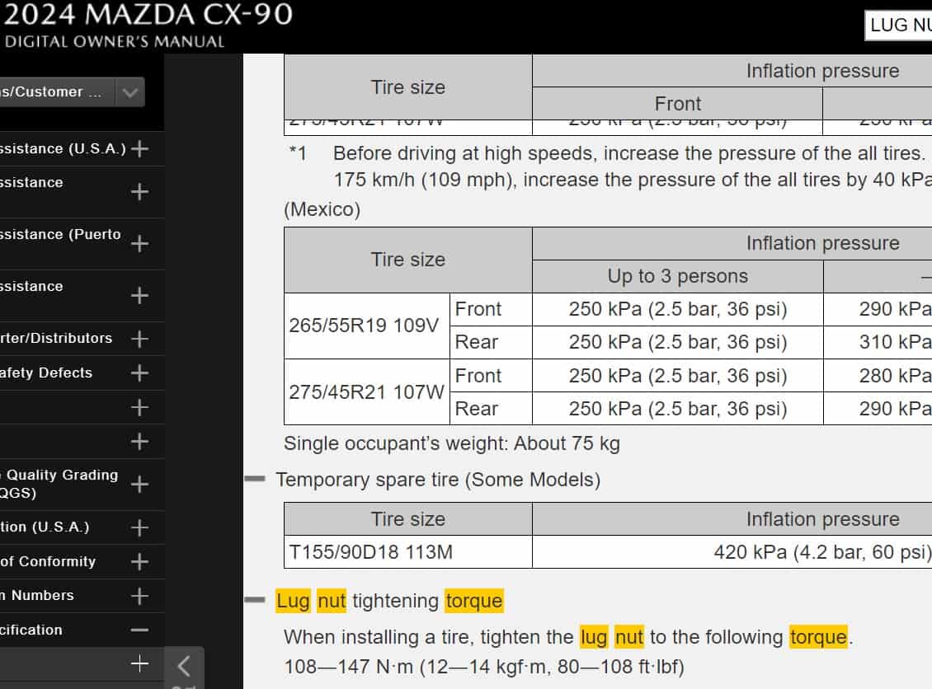Expand the Assistance (U.S.A.) sidebar section

(x=139, y=149)
